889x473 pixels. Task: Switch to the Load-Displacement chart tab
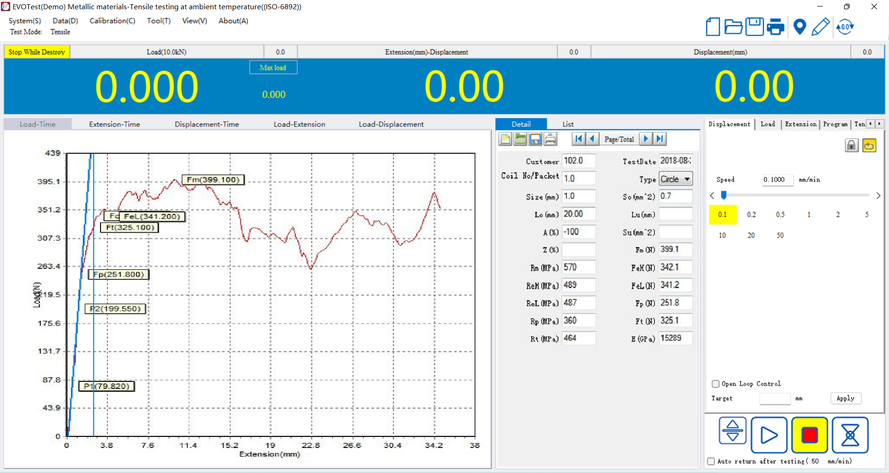[x=391, y=124]
